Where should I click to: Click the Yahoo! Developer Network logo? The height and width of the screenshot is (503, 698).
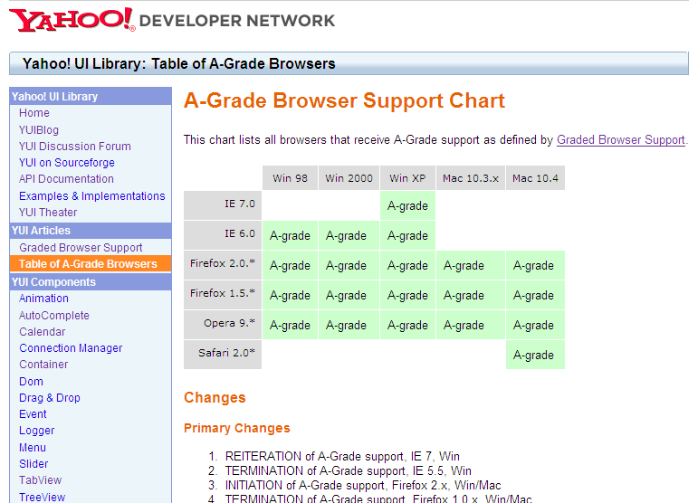click(x=172, y=20)
